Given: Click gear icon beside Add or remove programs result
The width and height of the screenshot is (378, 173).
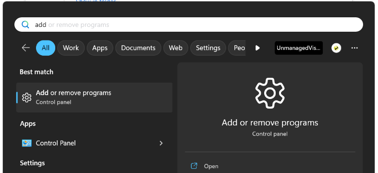Looking at the screenshot, I should pos(26,98).
